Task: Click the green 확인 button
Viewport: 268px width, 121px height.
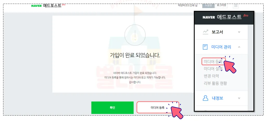Action: click(x=113, y=108)
